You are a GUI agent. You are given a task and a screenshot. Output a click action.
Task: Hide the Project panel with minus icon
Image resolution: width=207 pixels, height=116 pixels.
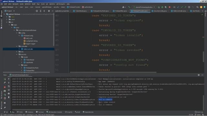[52, 11]
